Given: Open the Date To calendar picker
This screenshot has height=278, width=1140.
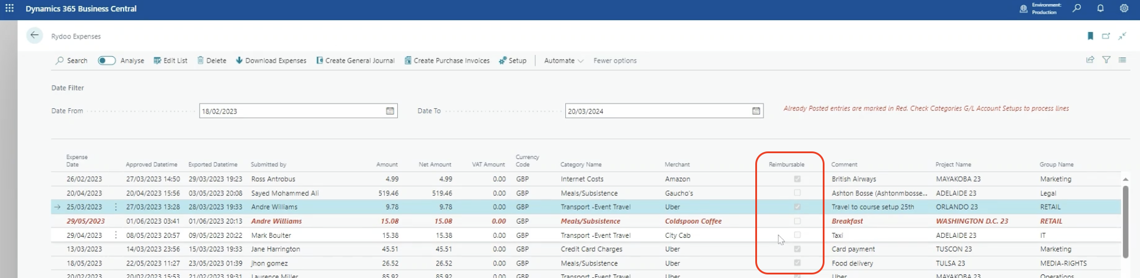Looking at the screenshot, I should tap(756, 111).
